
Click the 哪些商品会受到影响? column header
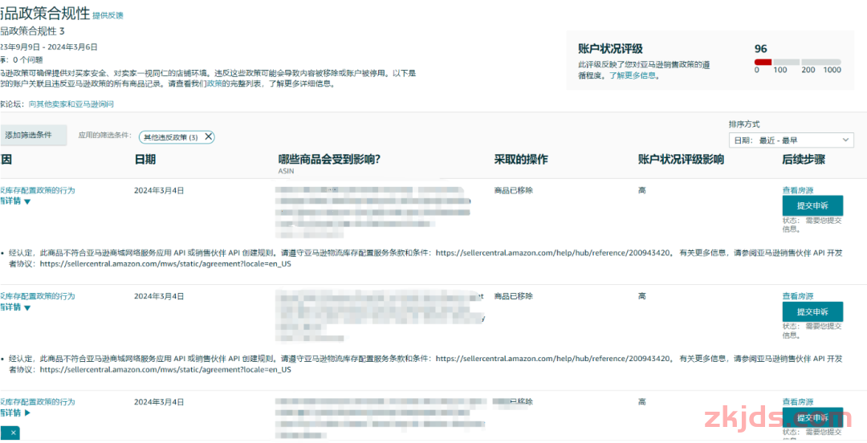(330, 160)
